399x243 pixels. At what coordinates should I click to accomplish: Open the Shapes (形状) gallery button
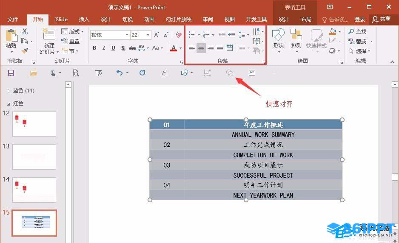click(278, 40)
